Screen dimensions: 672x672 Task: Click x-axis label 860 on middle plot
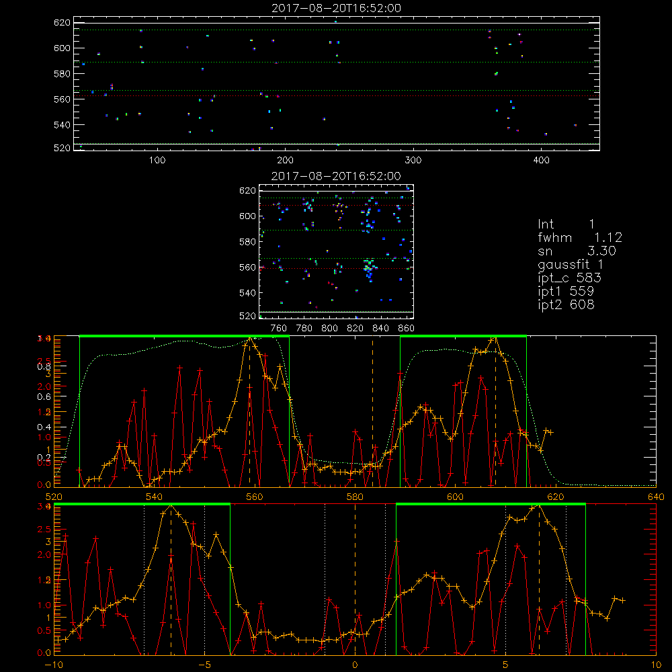click(407, 329)
